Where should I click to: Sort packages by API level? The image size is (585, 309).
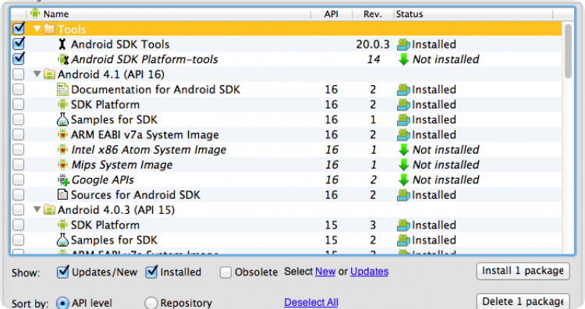coord(62,303)
